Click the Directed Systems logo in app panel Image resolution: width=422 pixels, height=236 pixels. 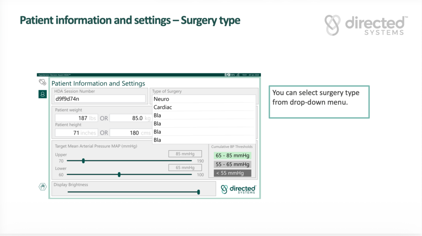click(238, 189)
